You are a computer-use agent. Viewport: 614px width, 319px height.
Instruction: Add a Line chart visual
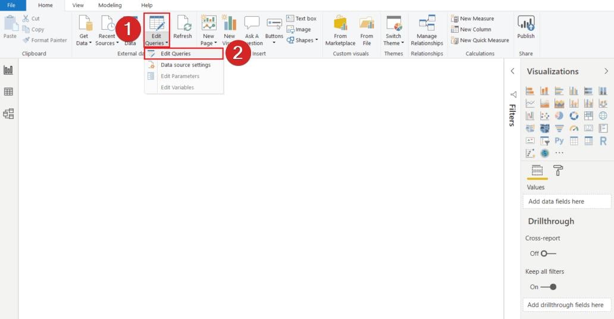(x=530, y=104)
